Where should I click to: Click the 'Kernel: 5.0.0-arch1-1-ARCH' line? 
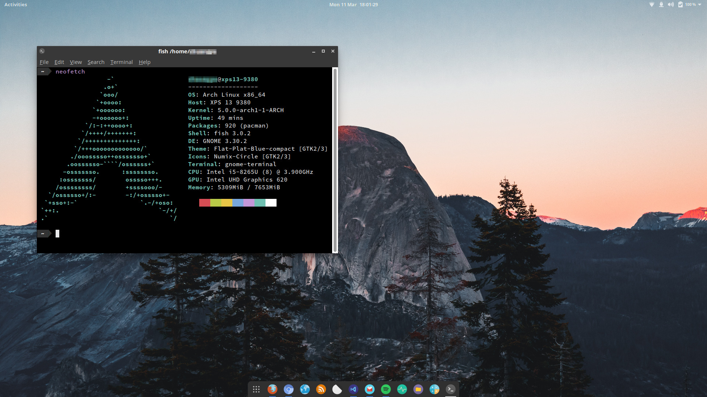coord(236,110)
